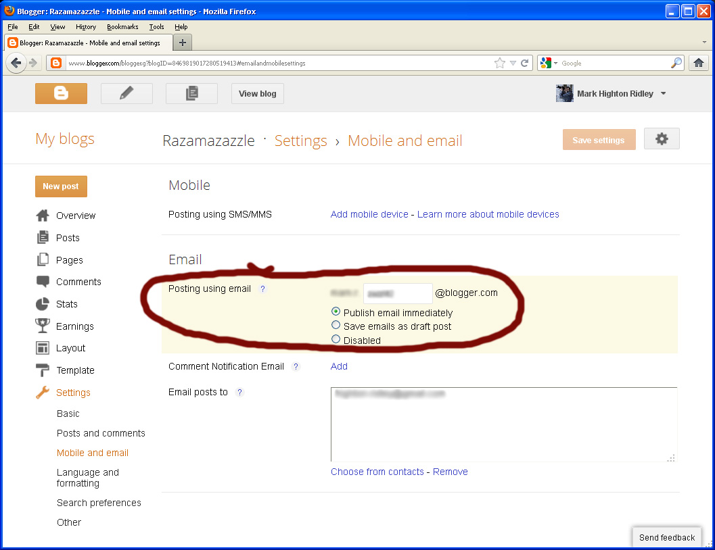This screenshot has width=715, height=550.
Task: Click the Earnings trophy icon
Action: 43,326
